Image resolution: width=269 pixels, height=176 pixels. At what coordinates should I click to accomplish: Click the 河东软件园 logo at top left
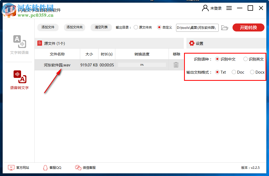(x=10, y=10)
